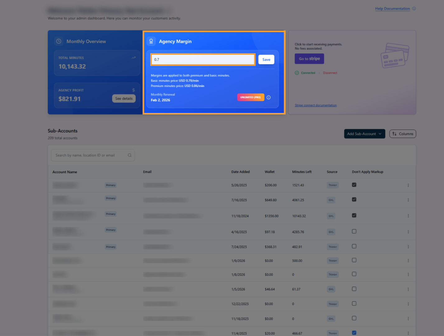Open the row menu for the 11/18/2024 account
The image size is (444, 336).
click(x=408, y=216)
